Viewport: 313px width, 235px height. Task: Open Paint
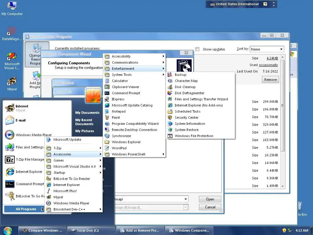(x=134, y=117)
